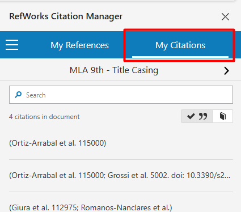Image resolution: width=241 pixels, height=212 pixels.
Task: Switch to the My Citations tab
Action: [180, 45]
